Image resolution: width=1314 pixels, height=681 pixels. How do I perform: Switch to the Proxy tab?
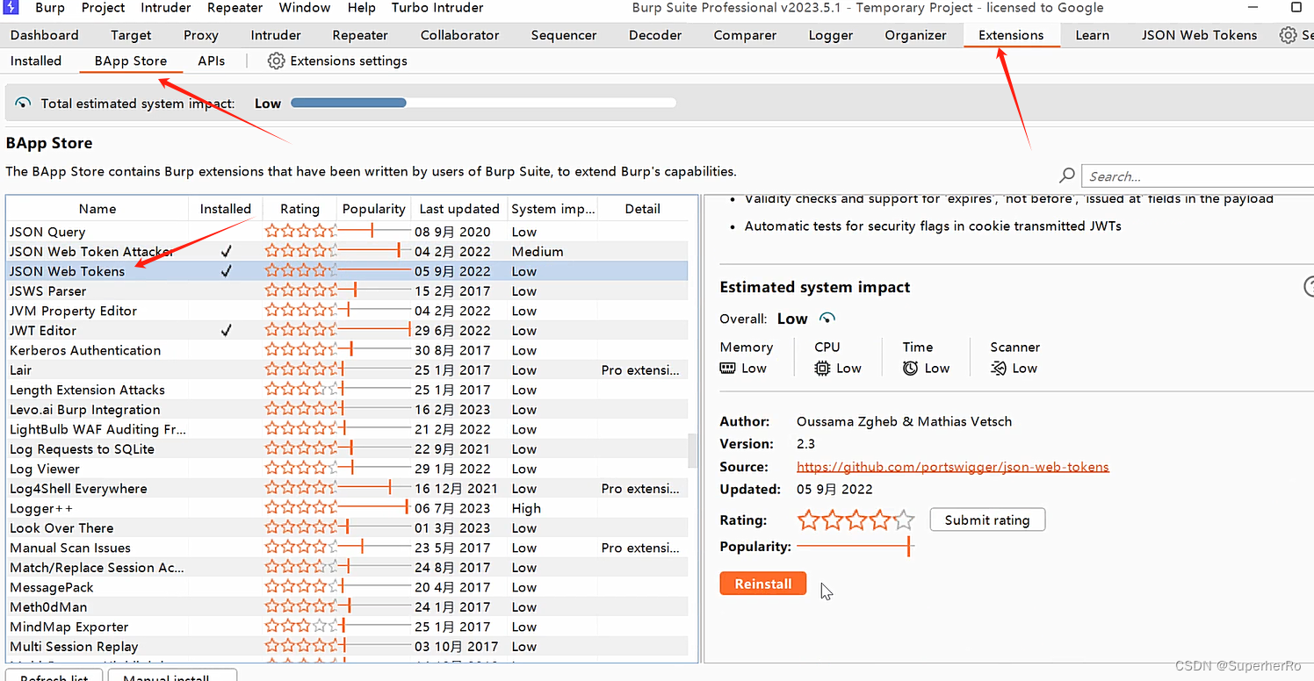pos(201,35)
